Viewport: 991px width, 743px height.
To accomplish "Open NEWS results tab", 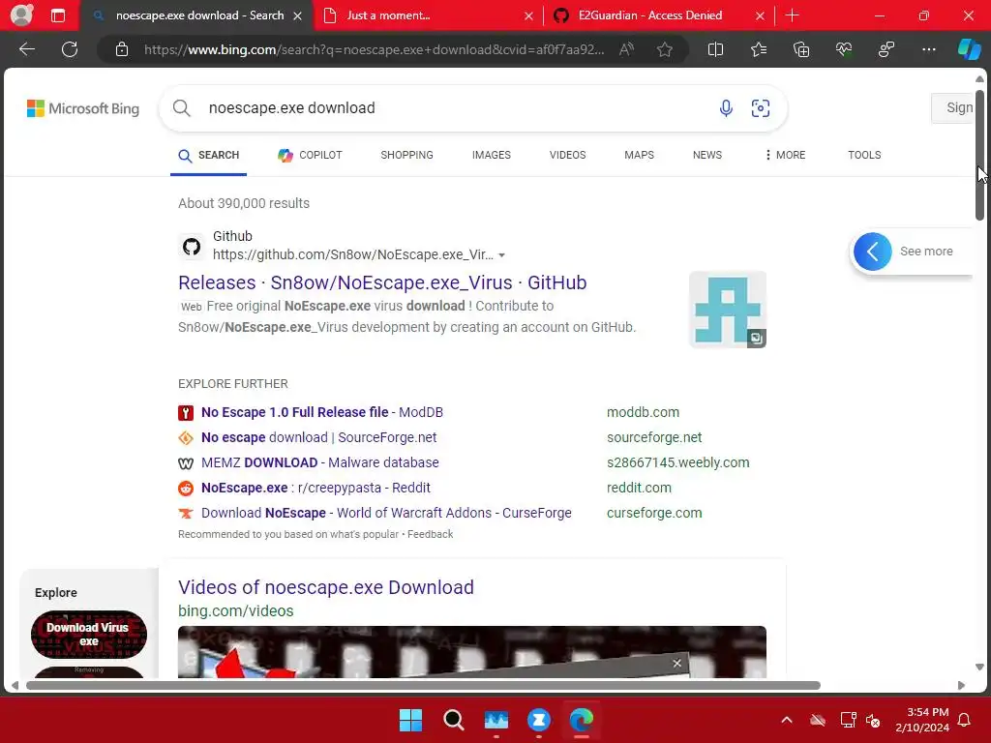I will [707, 155].
